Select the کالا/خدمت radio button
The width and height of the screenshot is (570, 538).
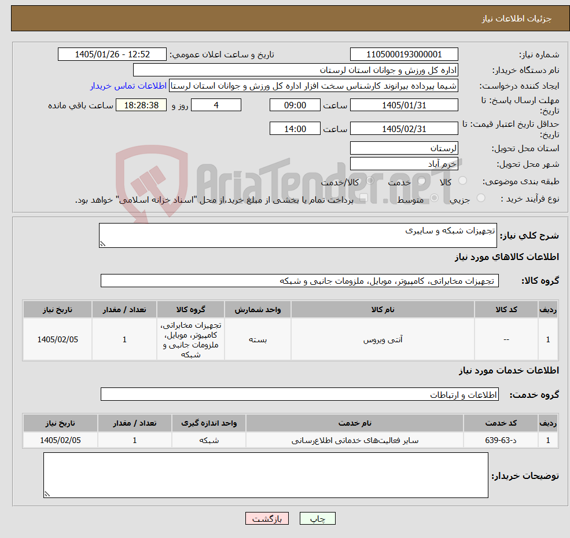coord(370,181)
